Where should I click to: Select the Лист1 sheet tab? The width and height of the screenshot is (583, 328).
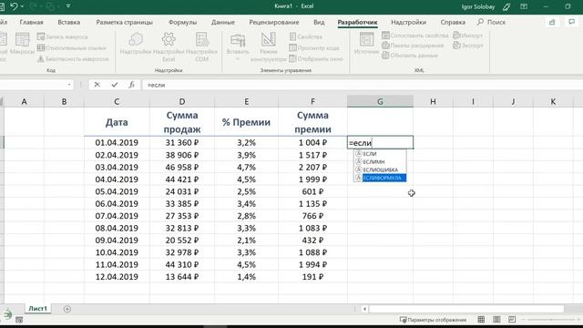(x=38, y=309)
